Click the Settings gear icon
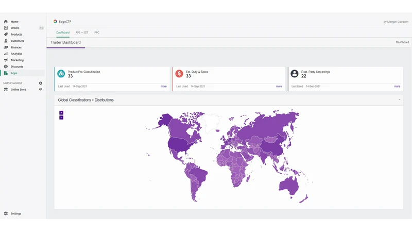The width and height of the screenshot is (412, 232). pyautogui.click(x=6, y=213)
